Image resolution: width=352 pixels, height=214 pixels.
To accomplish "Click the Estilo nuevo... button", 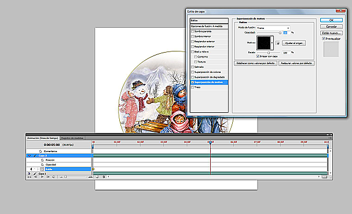I will coord(331,33).
